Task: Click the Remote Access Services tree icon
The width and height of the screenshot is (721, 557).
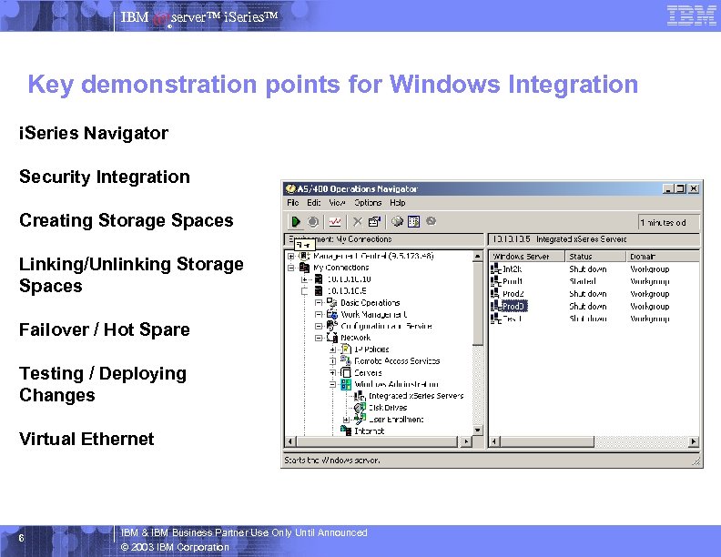Action: click(346, 360)
